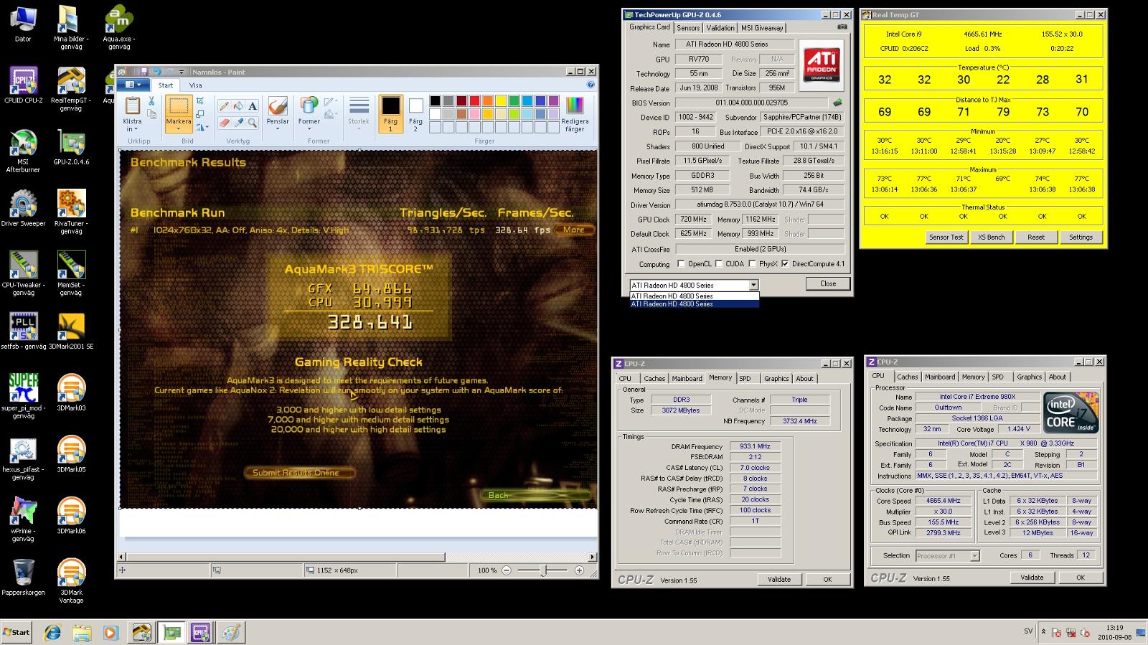Open Papperskorgen recycle bin on desktop

click(23, 577)
